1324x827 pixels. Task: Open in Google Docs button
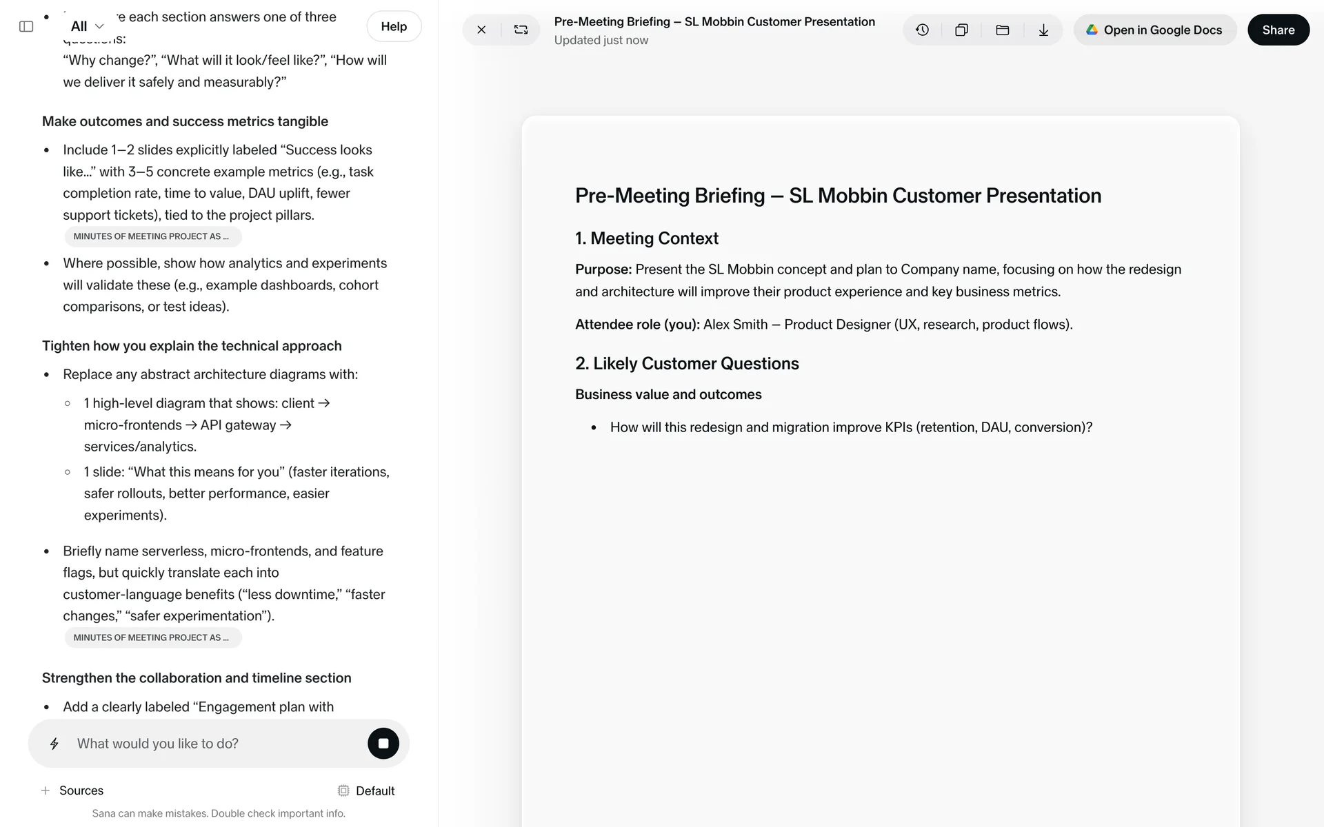[1154, 30]
